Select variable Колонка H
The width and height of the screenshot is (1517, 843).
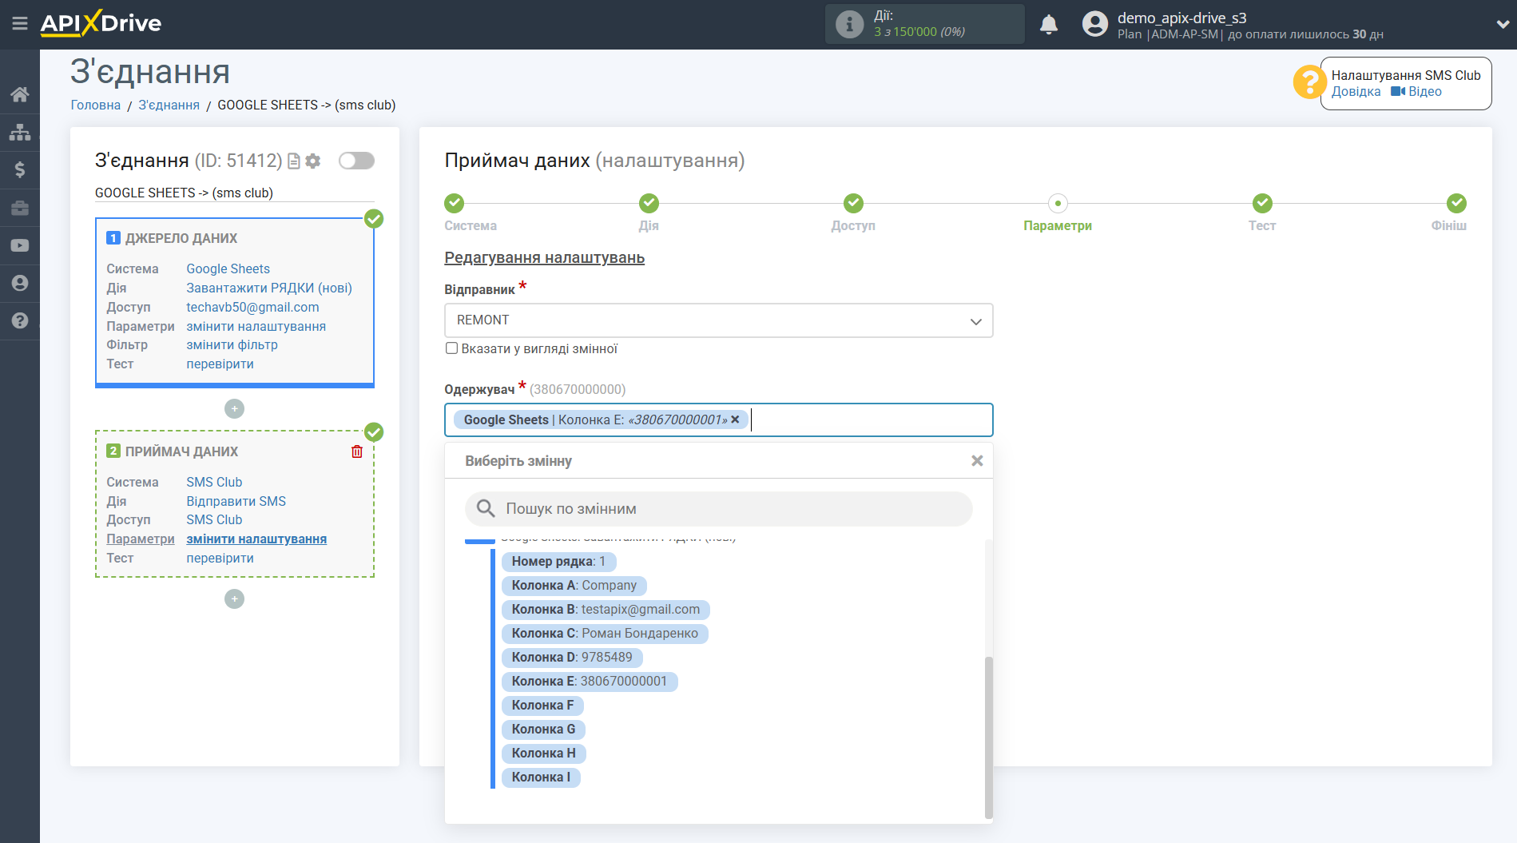pos(543,754)
